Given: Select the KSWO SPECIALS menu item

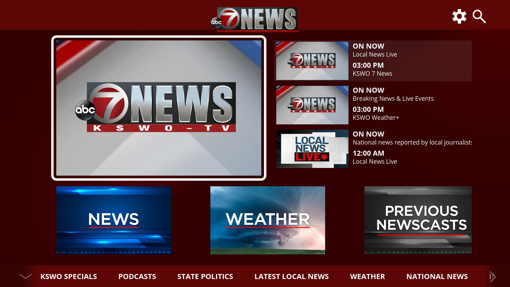Looking at the screenshot, I should 69,277.
